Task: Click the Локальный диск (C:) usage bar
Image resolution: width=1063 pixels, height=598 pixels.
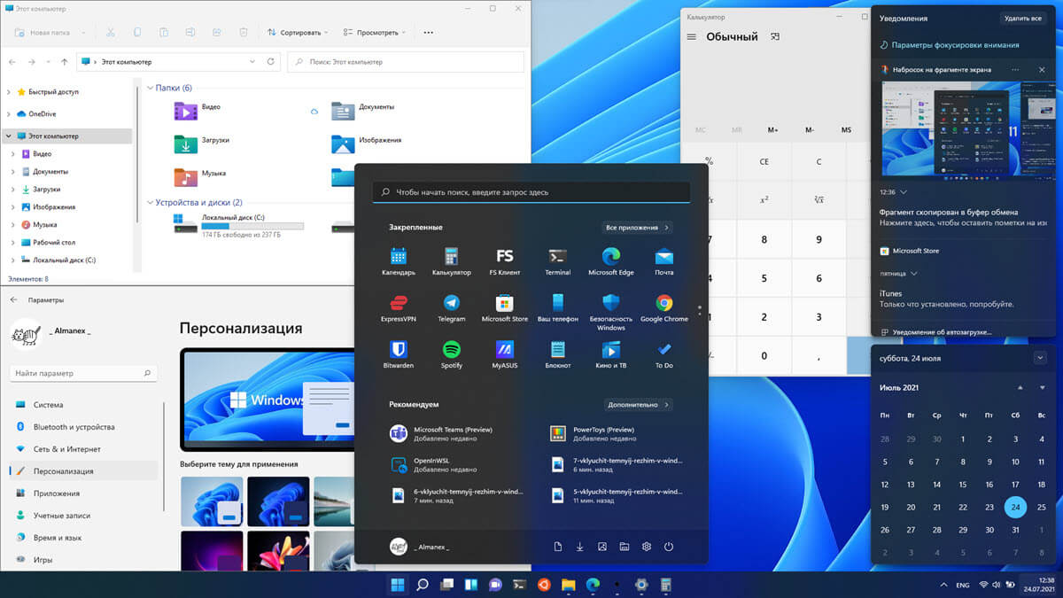Action: [252, 227]
